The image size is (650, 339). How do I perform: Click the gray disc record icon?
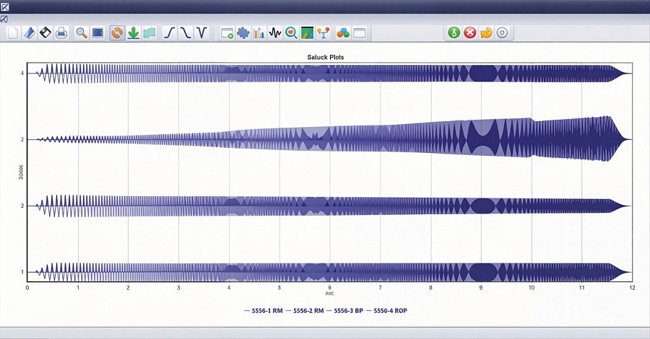point(502,32)
